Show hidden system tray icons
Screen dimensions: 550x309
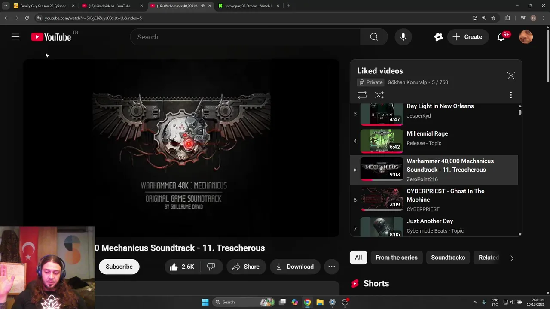point(475,302)
